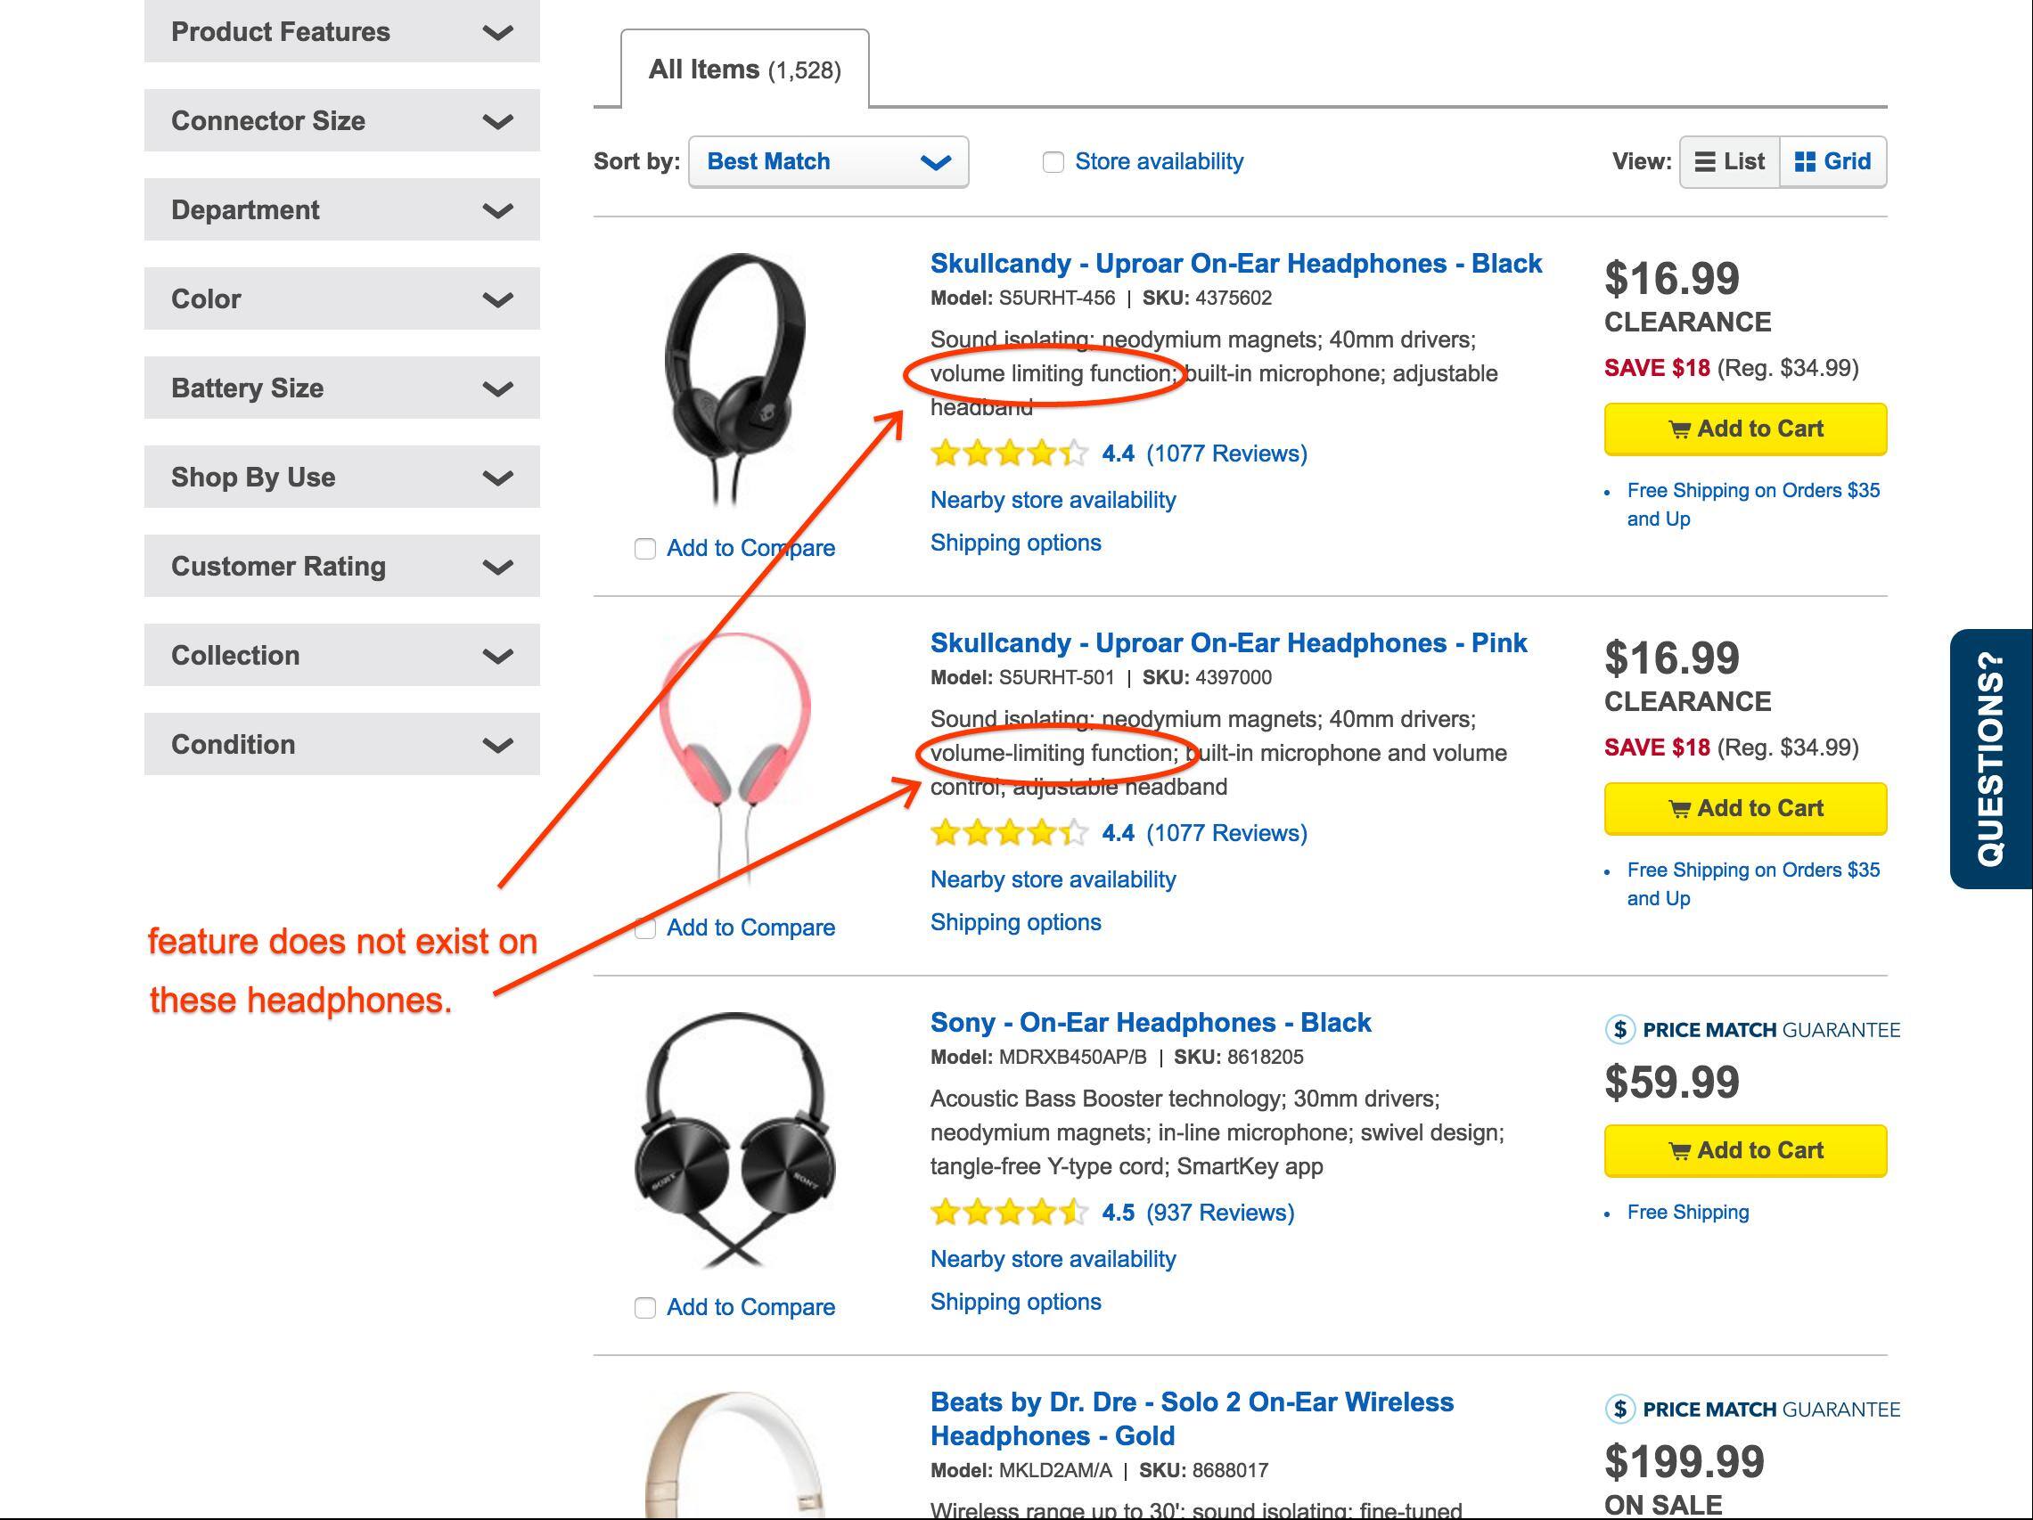Open Skullcandy Uproar Pink headphones title link
This screenshot has width=2033, height=1520.
pyautogui.click(x=1228, y=642)
